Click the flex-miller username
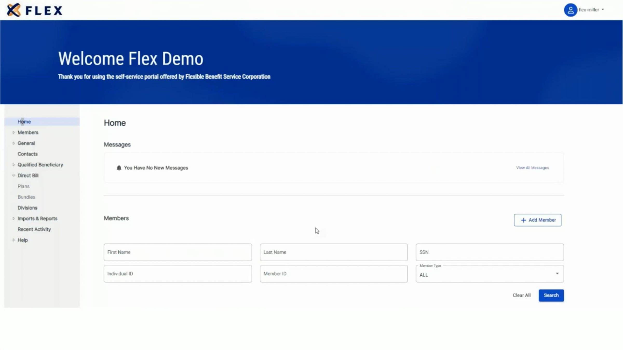623x350 pixels. [x=589, y=10]
